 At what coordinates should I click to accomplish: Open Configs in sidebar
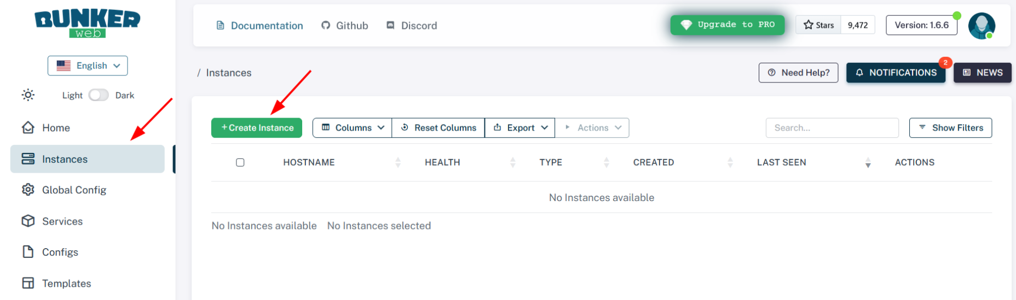point(88,252)
